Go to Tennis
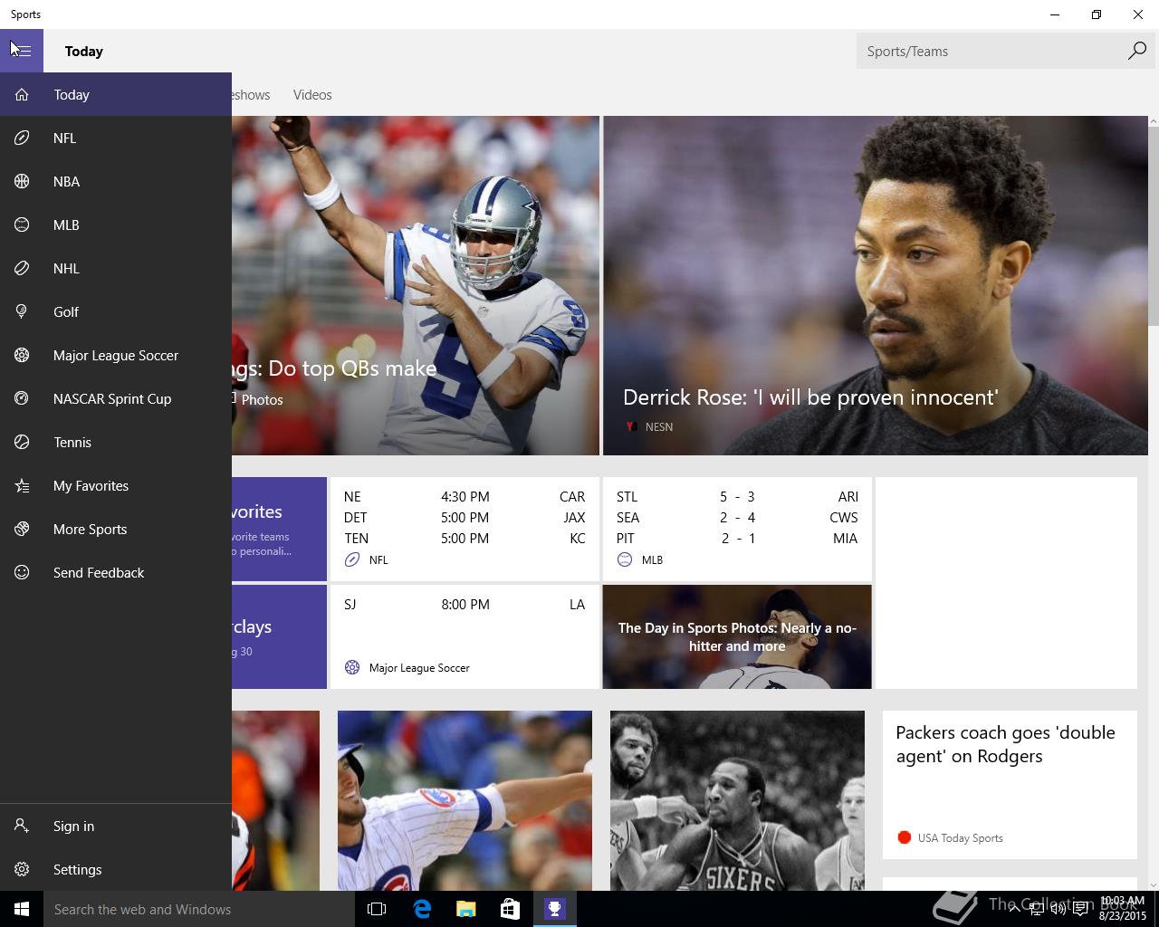Screen dimensions: 1159x927 [x=116, y=442]
